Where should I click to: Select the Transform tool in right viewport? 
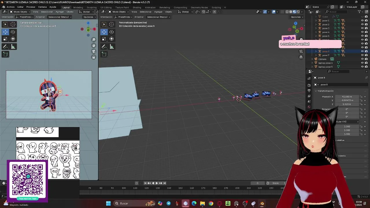pyautogui.click(x=112, y=39)
